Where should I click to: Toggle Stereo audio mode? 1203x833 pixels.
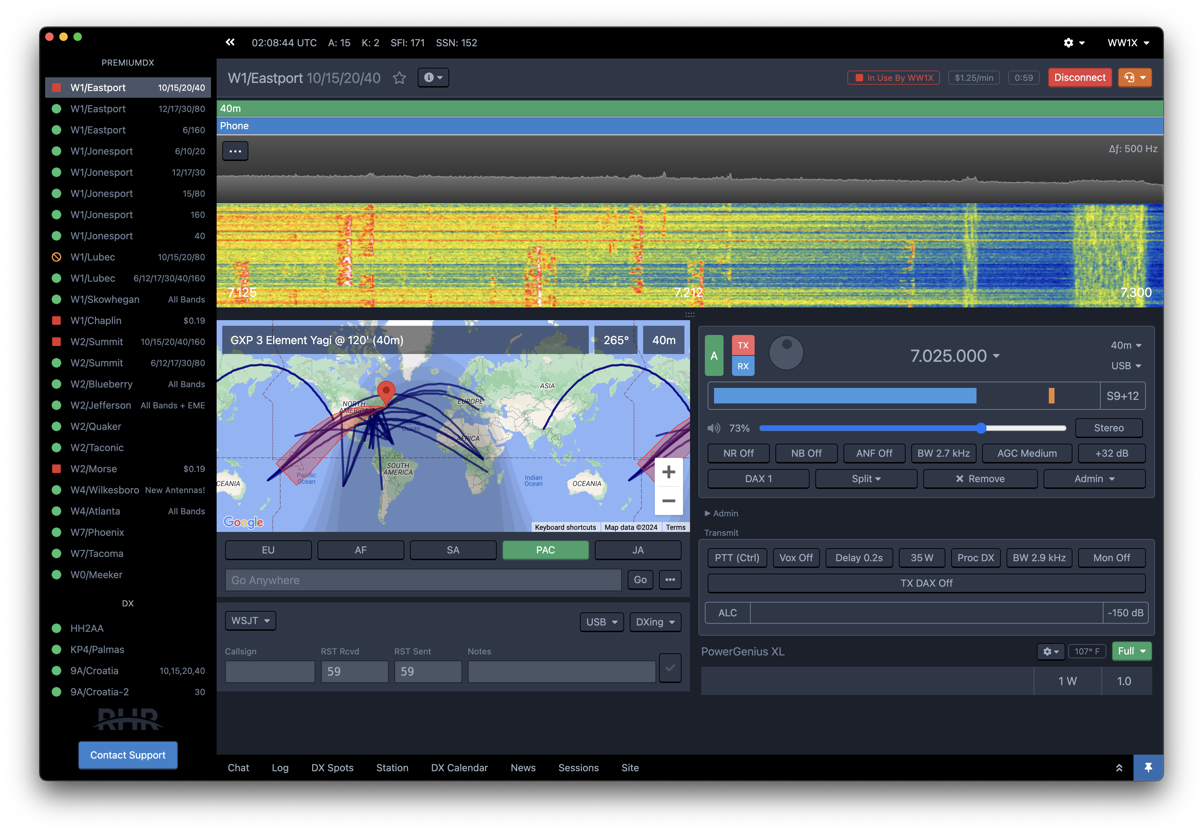(1108, 428)
